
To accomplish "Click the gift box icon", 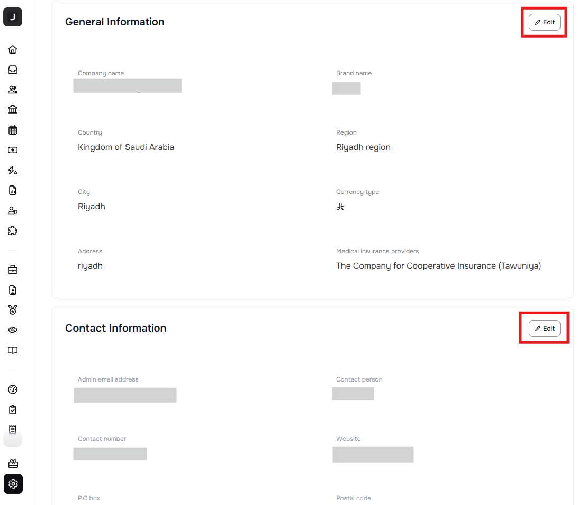I will (13, 464).
